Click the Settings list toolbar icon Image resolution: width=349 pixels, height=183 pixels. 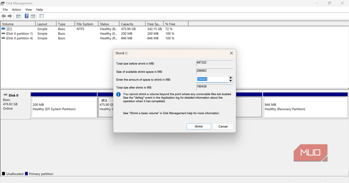[x=42, y=16]
